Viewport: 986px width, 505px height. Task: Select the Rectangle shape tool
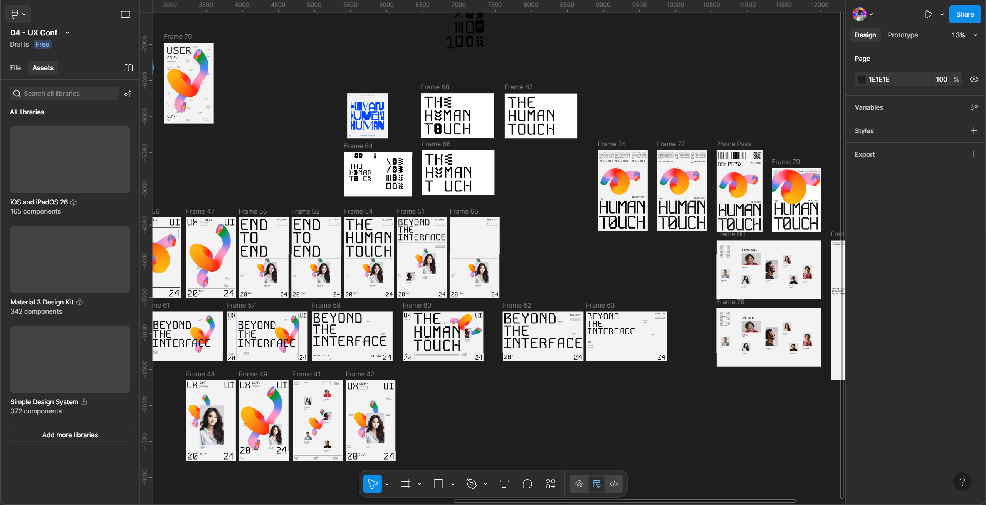tap(438, 484)
